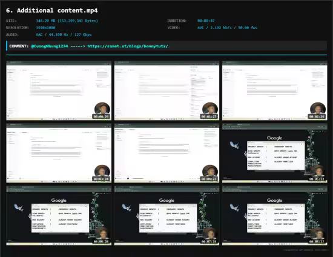Screen dimensions: 333x257
Task: Open the thumbnail stamped 00:02:26
Action: click(x=275, y=90)
